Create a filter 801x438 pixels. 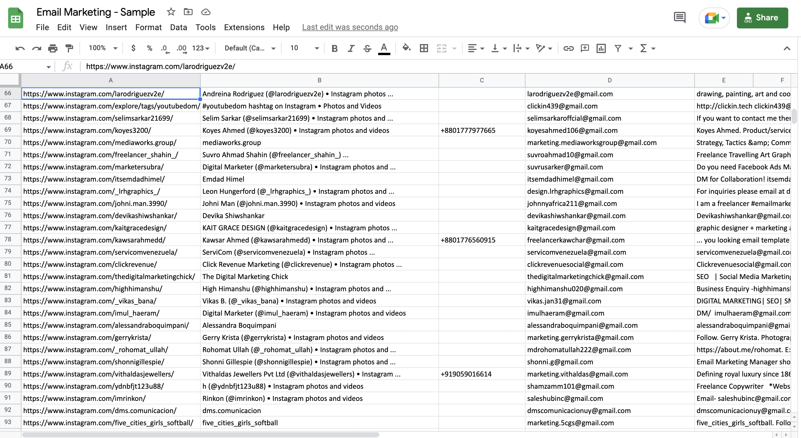[618, 48]
